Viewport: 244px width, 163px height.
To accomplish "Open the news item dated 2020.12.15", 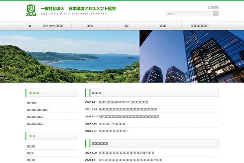I will (x=129, y=117).
